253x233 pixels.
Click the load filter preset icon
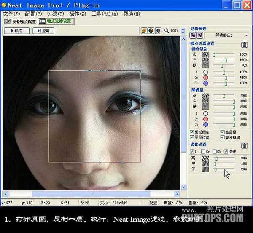(x=193, y=35)
